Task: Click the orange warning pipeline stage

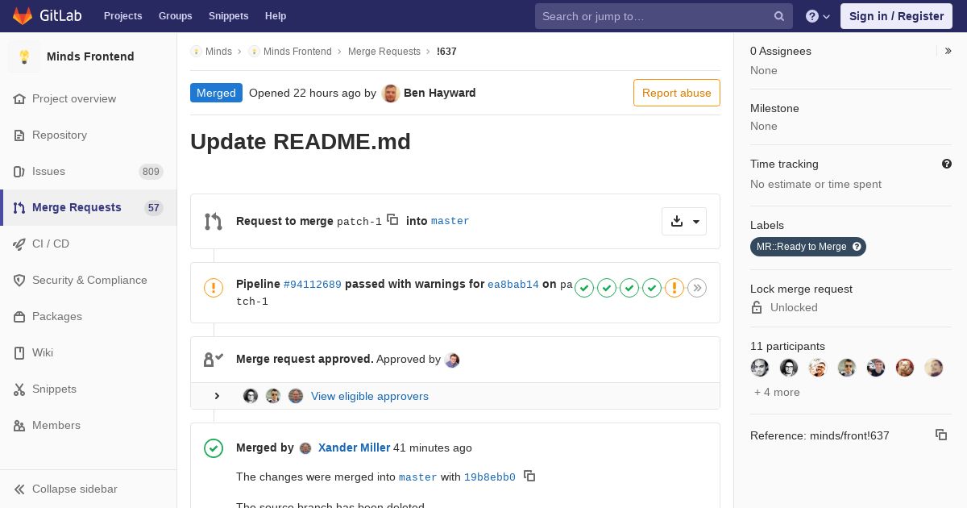Action: (x=674, y=288)
